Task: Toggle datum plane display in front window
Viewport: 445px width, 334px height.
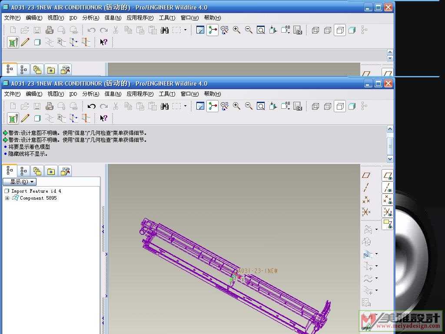Action: [x=388, y=176]
